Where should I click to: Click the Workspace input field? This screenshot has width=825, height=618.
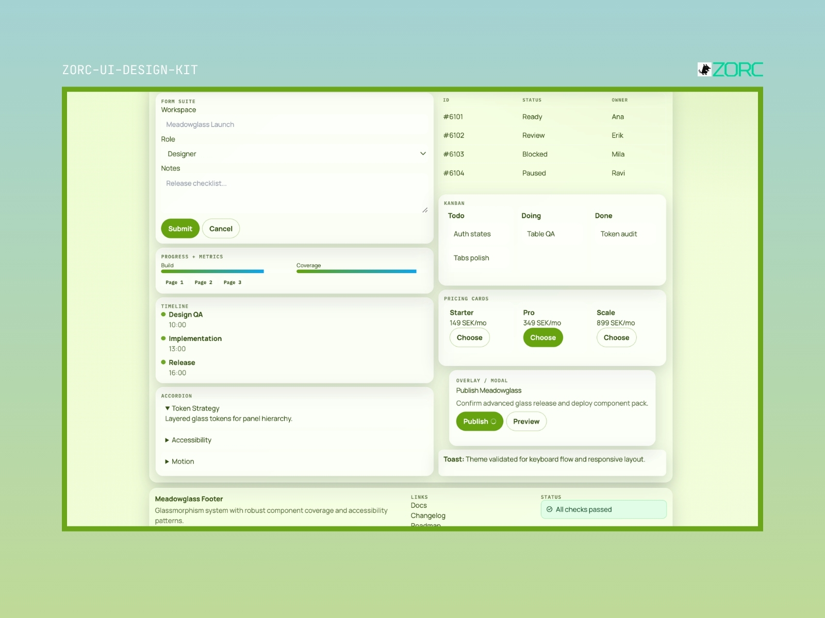coord(294,125)
